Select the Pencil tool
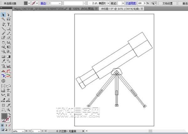This screenshot has width=188, height=134. click(8, 33)
